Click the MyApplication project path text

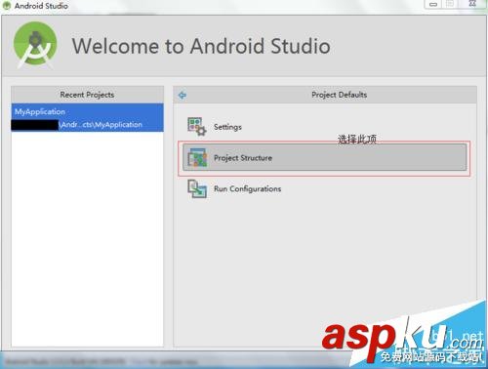pos(101,125)
